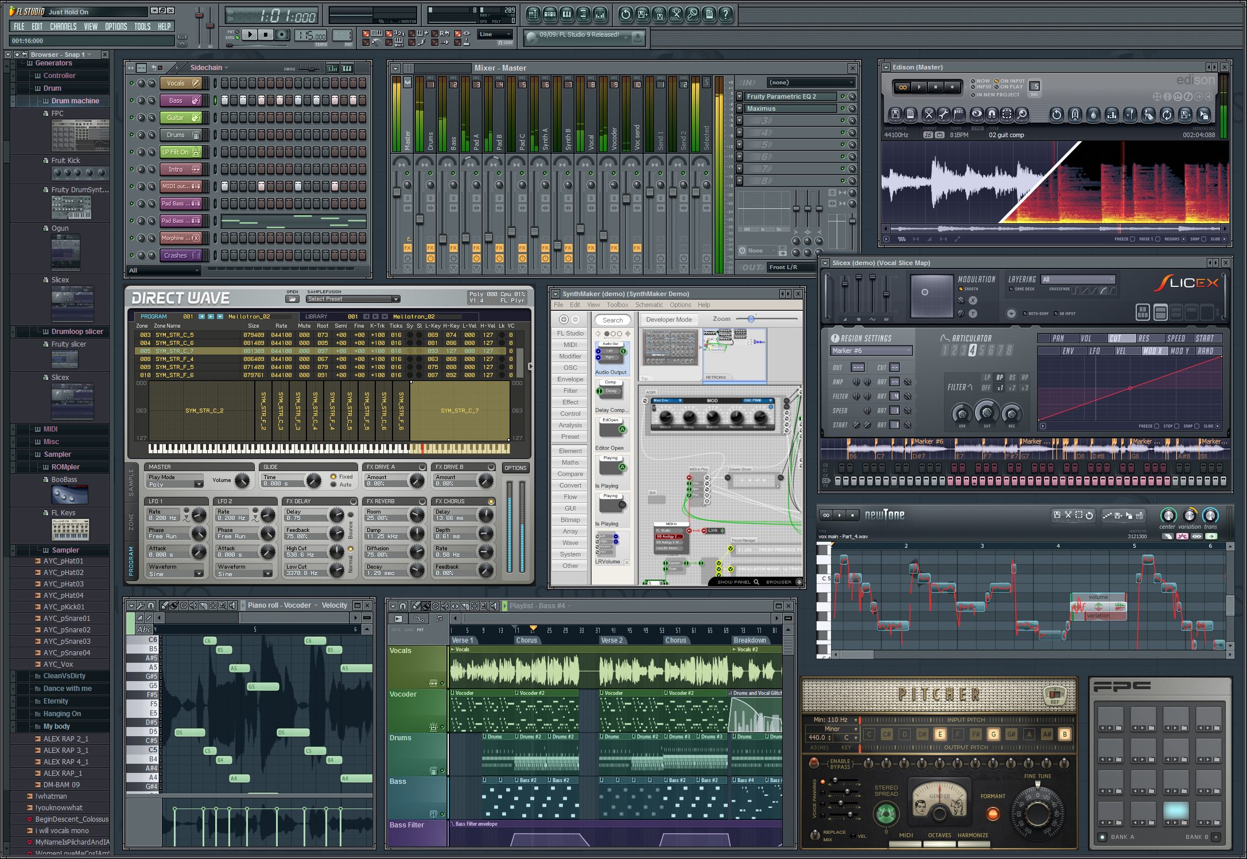Screen dimensions: 1247x859
Task: Click Edison's equalize tool icon
Action: pyautogui.click(x=1112, y=114)
